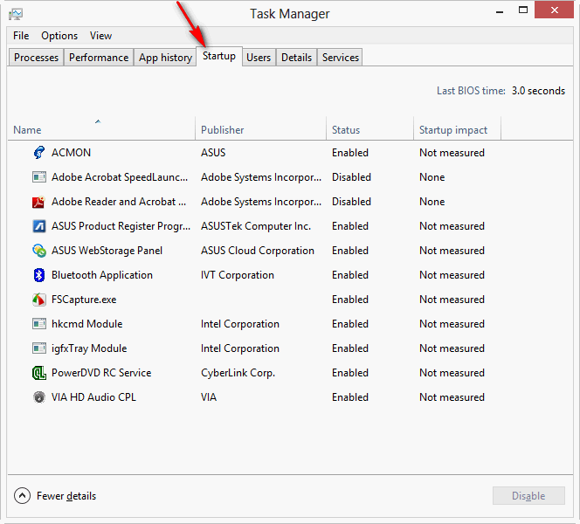Open the File menu

click(21, 36)
